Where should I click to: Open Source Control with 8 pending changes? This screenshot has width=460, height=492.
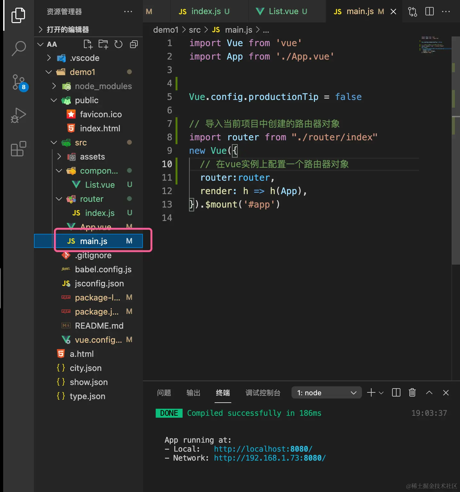click(20, 82)
